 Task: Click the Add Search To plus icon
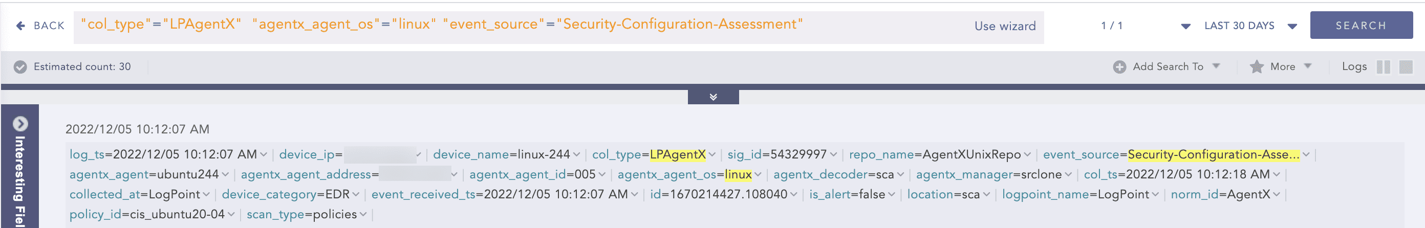[1119, 67]
